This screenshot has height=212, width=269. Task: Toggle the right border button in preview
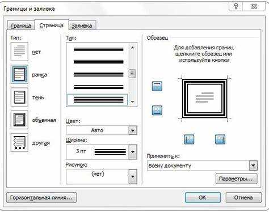(220, 139)
